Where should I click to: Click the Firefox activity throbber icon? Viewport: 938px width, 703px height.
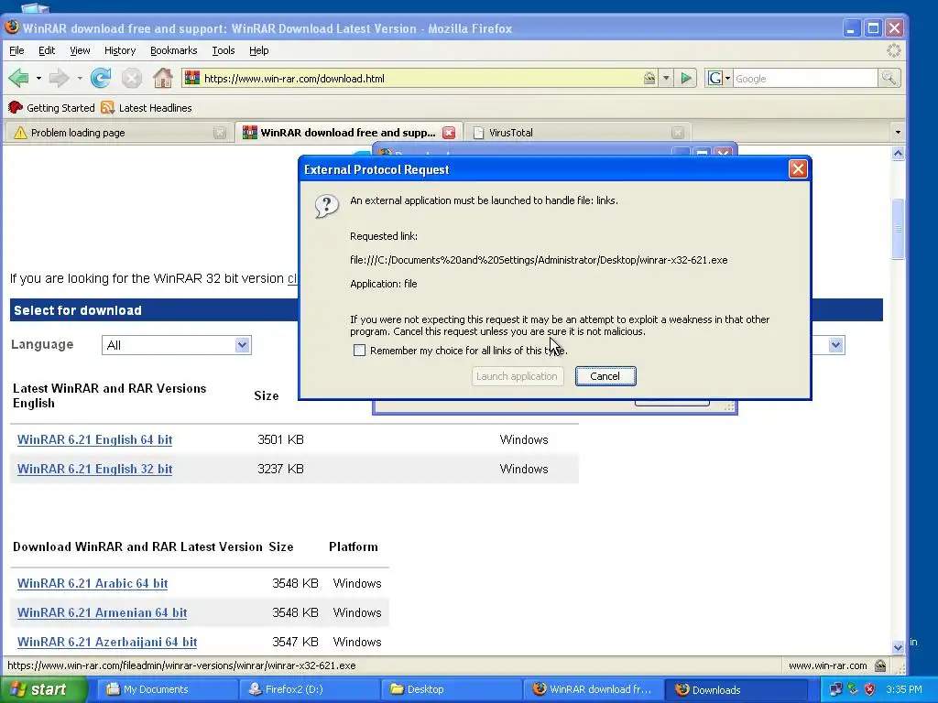click(893, 50)
